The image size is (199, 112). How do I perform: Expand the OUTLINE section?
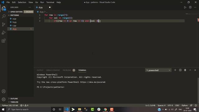coord(21,99)
